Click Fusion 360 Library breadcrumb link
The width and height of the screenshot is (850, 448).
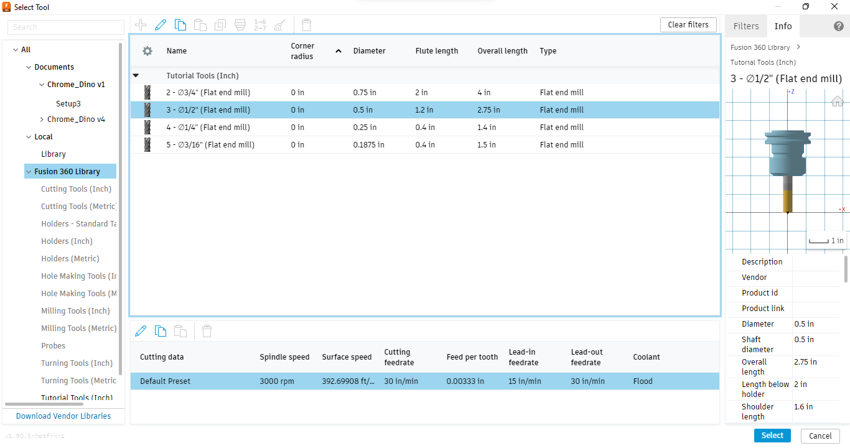pyautogui.click(x=760, y=47)
